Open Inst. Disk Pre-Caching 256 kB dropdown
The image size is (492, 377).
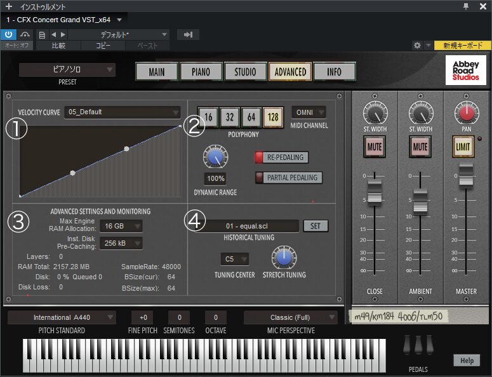coord(121,243)
